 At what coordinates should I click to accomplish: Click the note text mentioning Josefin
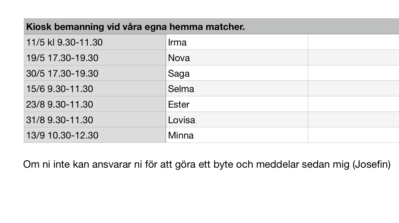pyautogui.click(x=207, y=164)
